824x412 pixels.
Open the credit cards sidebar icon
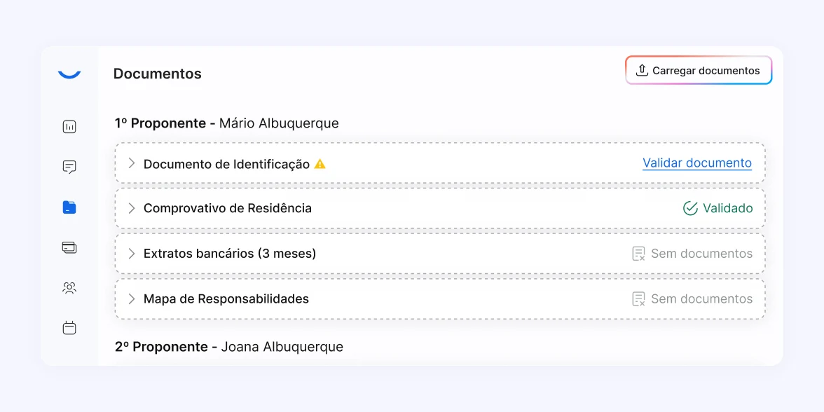[69, 247]
